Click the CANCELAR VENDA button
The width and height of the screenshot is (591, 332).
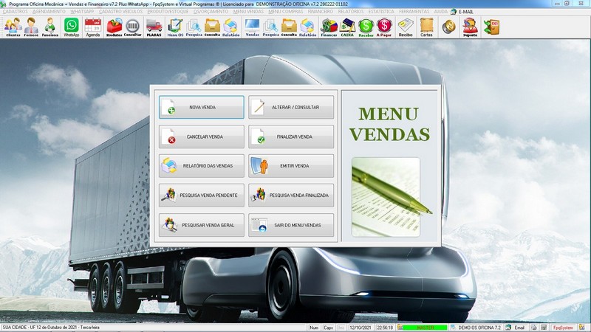tap(201, 136)
